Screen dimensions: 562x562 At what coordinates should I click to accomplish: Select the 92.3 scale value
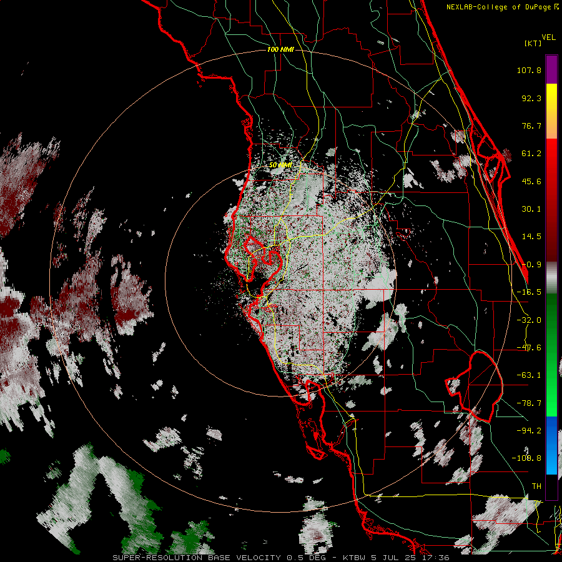(x=531, y=98)
